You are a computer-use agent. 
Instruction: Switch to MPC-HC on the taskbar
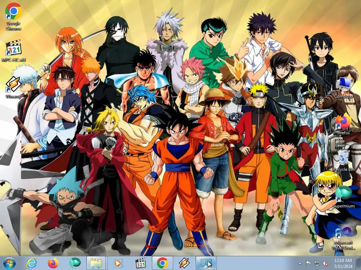pos(140,263)
